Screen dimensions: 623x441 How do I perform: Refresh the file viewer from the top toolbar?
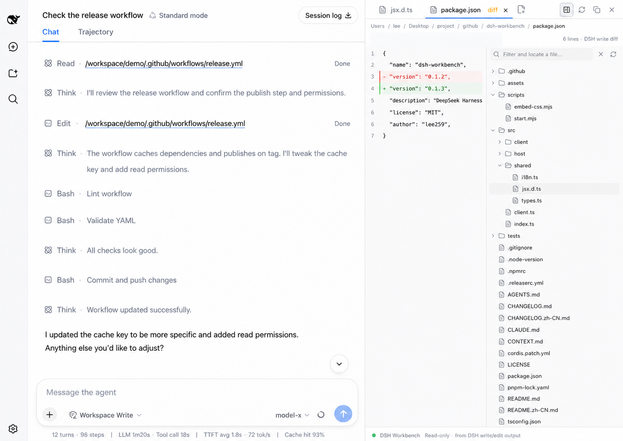582,10
